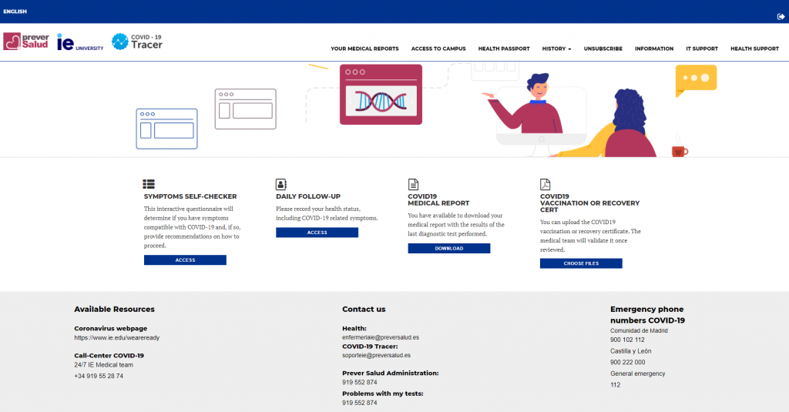Click the Daily Follow-Up contact icon
The image size is (789, 412).
coord(280,184)
